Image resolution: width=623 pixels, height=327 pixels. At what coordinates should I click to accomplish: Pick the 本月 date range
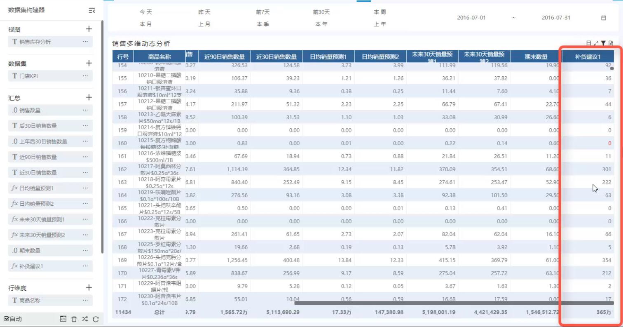[x=145, y=24]
